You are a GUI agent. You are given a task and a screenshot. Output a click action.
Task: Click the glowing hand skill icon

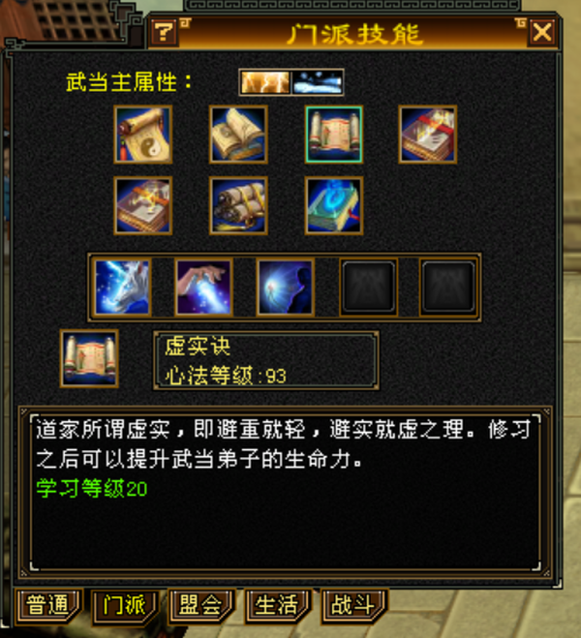(x=204, y=288)
